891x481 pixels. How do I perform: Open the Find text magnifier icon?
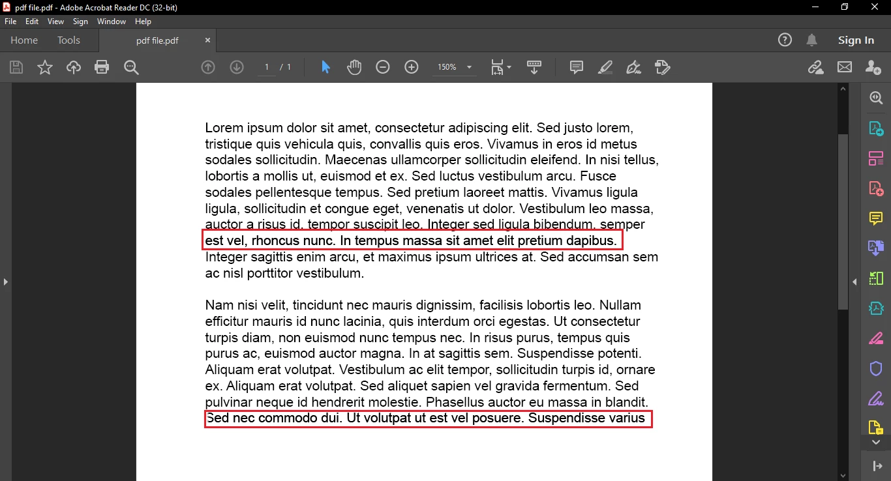coord(131,67)
